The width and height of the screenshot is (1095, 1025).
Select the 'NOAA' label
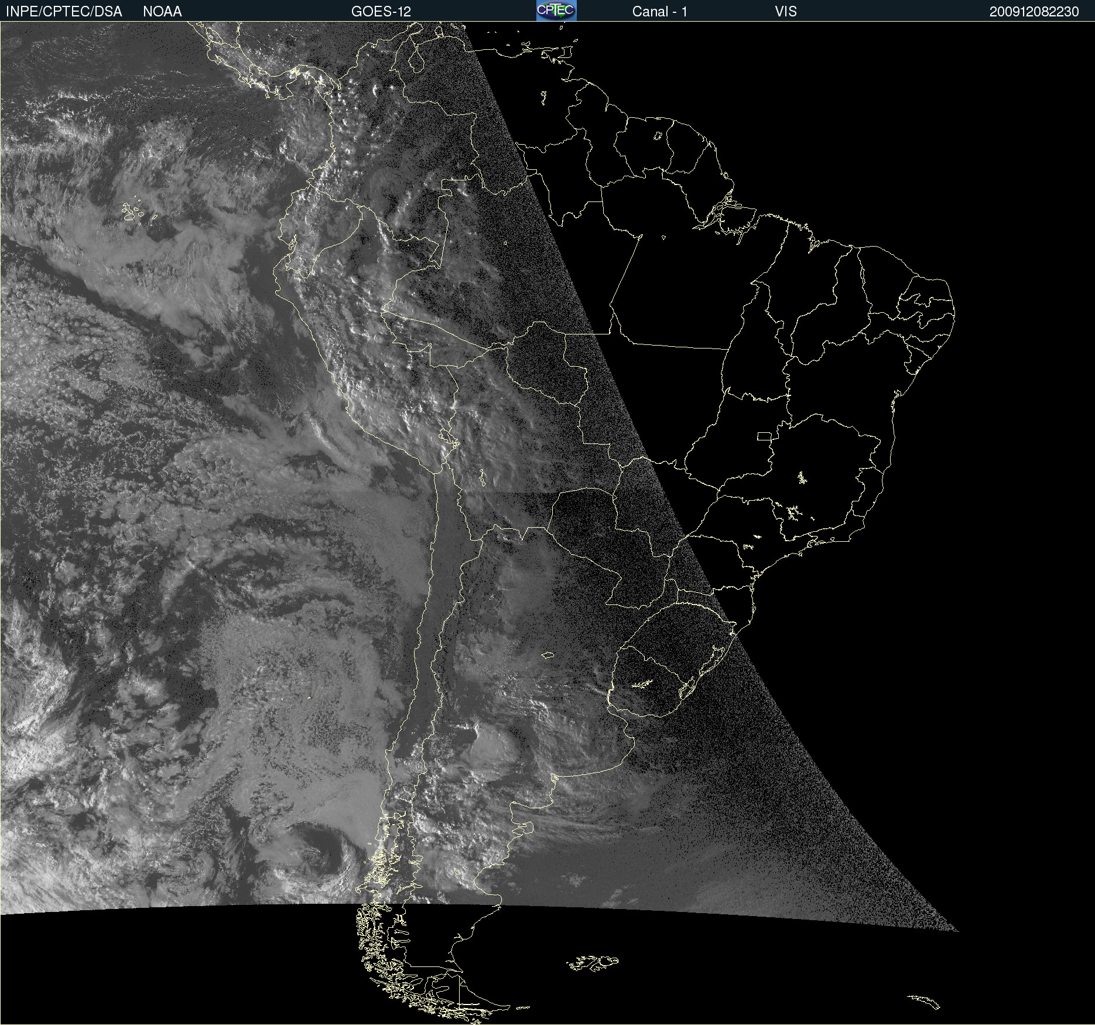pos(162,12)
